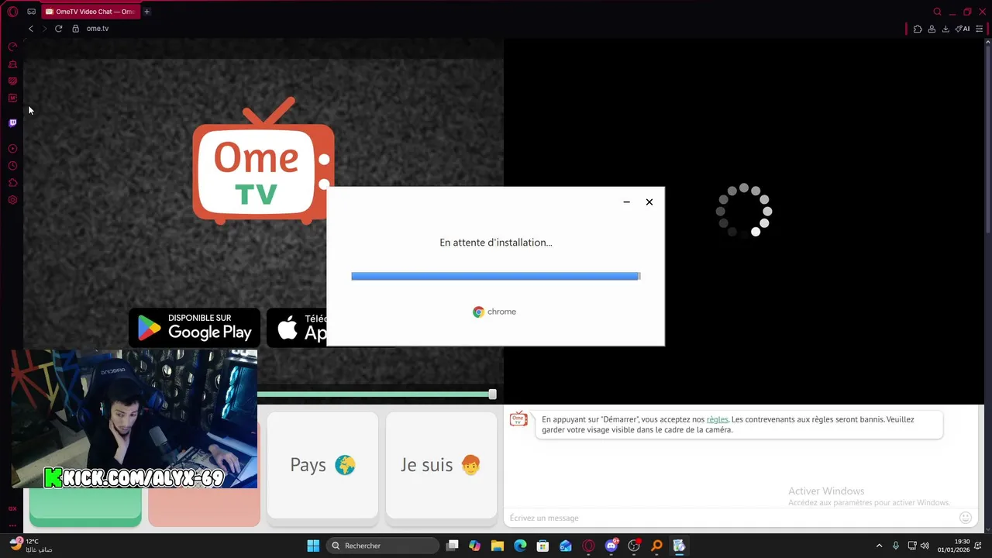
Task: Open Extensions cube icon in sidebar
Action: click(12, 183)
